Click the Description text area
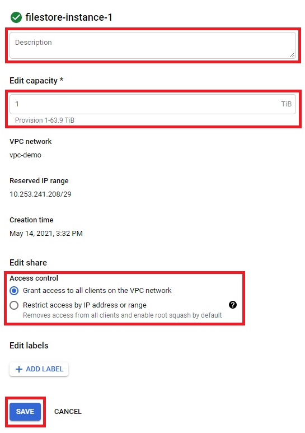 [153, 45]
